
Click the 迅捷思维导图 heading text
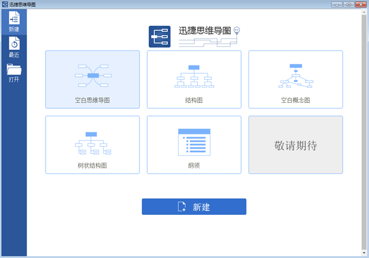coord(205,31)
